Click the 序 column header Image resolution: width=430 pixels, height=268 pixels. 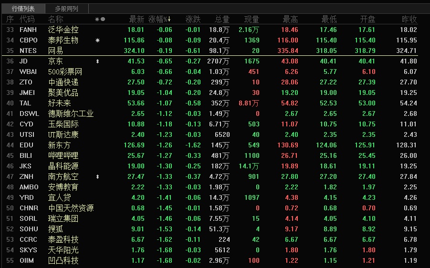coord(10,19)
